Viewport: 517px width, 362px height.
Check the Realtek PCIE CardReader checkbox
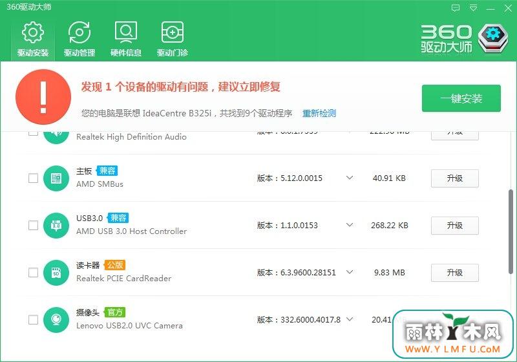(33, 273)
